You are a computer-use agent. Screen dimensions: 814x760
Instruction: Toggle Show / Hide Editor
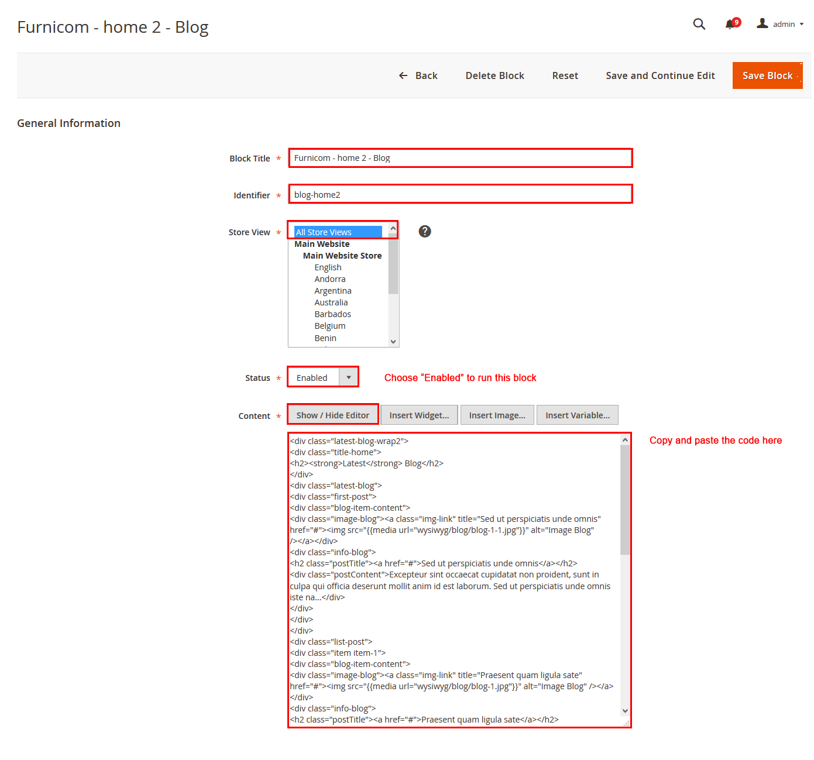332,415
